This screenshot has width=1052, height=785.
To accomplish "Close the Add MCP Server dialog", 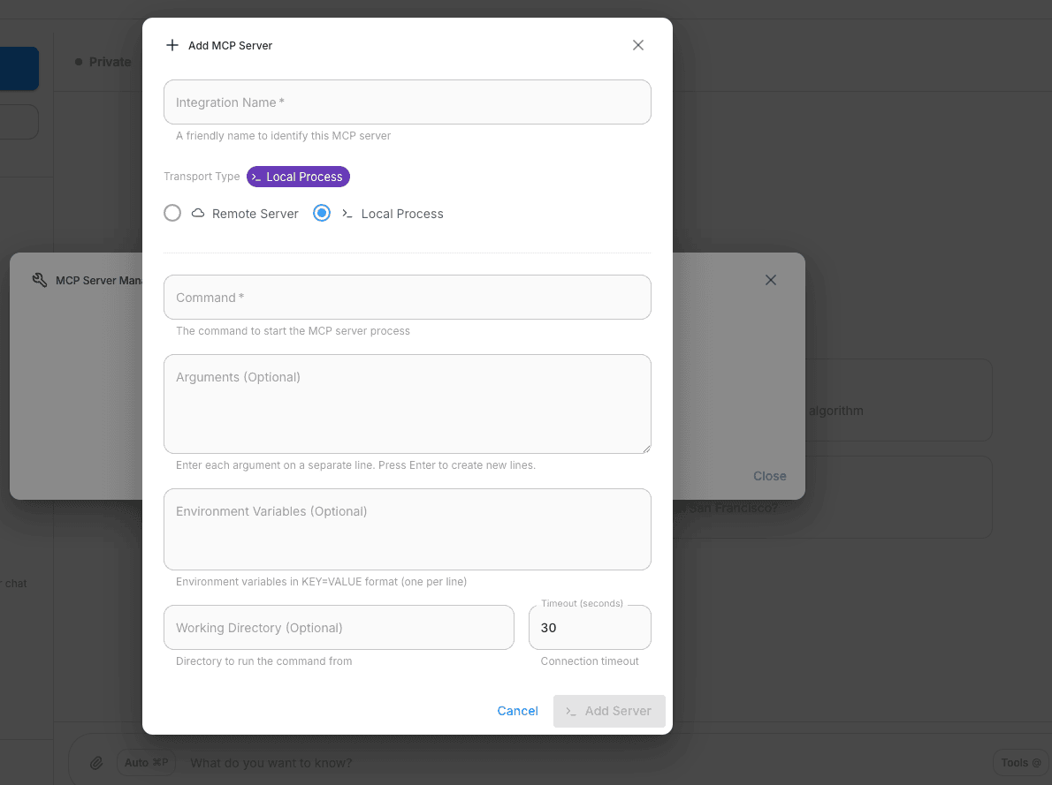I will coord(638,45).
